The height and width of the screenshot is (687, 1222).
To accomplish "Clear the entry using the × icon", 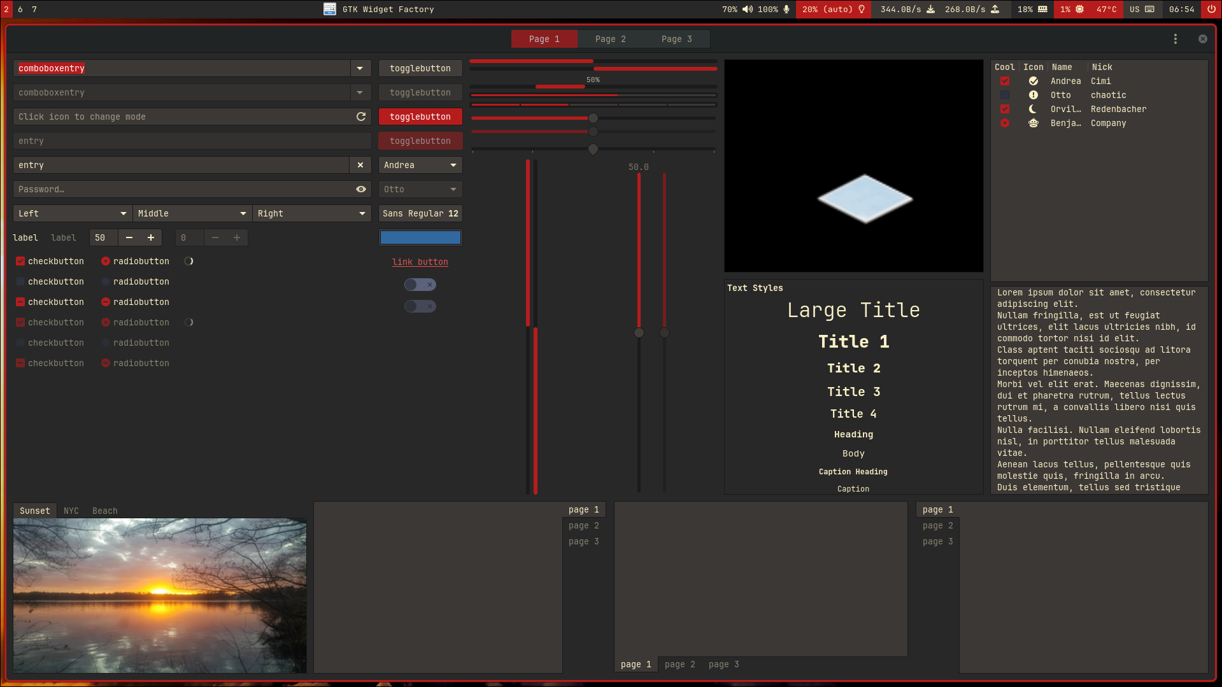I will tap(360, 165).
